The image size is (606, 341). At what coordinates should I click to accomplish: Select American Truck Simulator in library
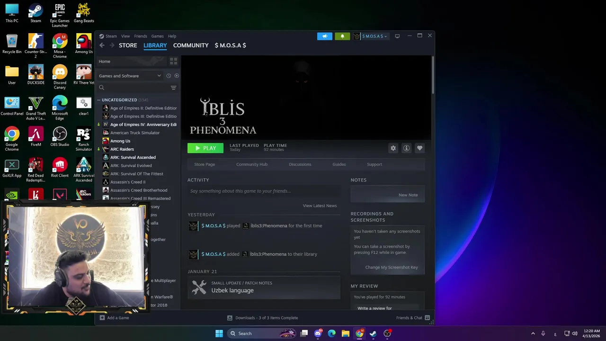(x=135, y=133)
